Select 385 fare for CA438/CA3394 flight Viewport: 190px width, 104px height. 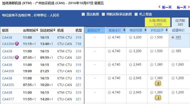[x=173, y=37]
